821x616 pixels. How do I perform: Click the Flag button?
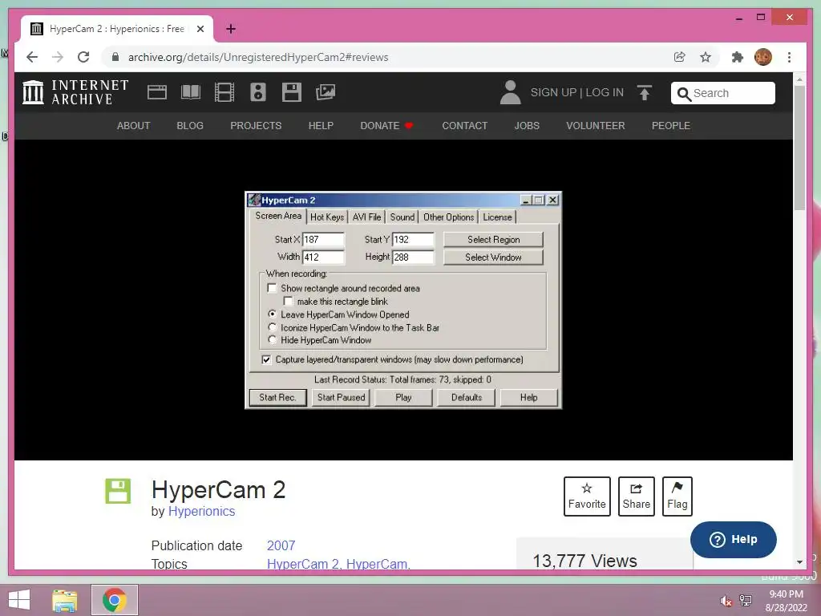(x=677, y=496)
